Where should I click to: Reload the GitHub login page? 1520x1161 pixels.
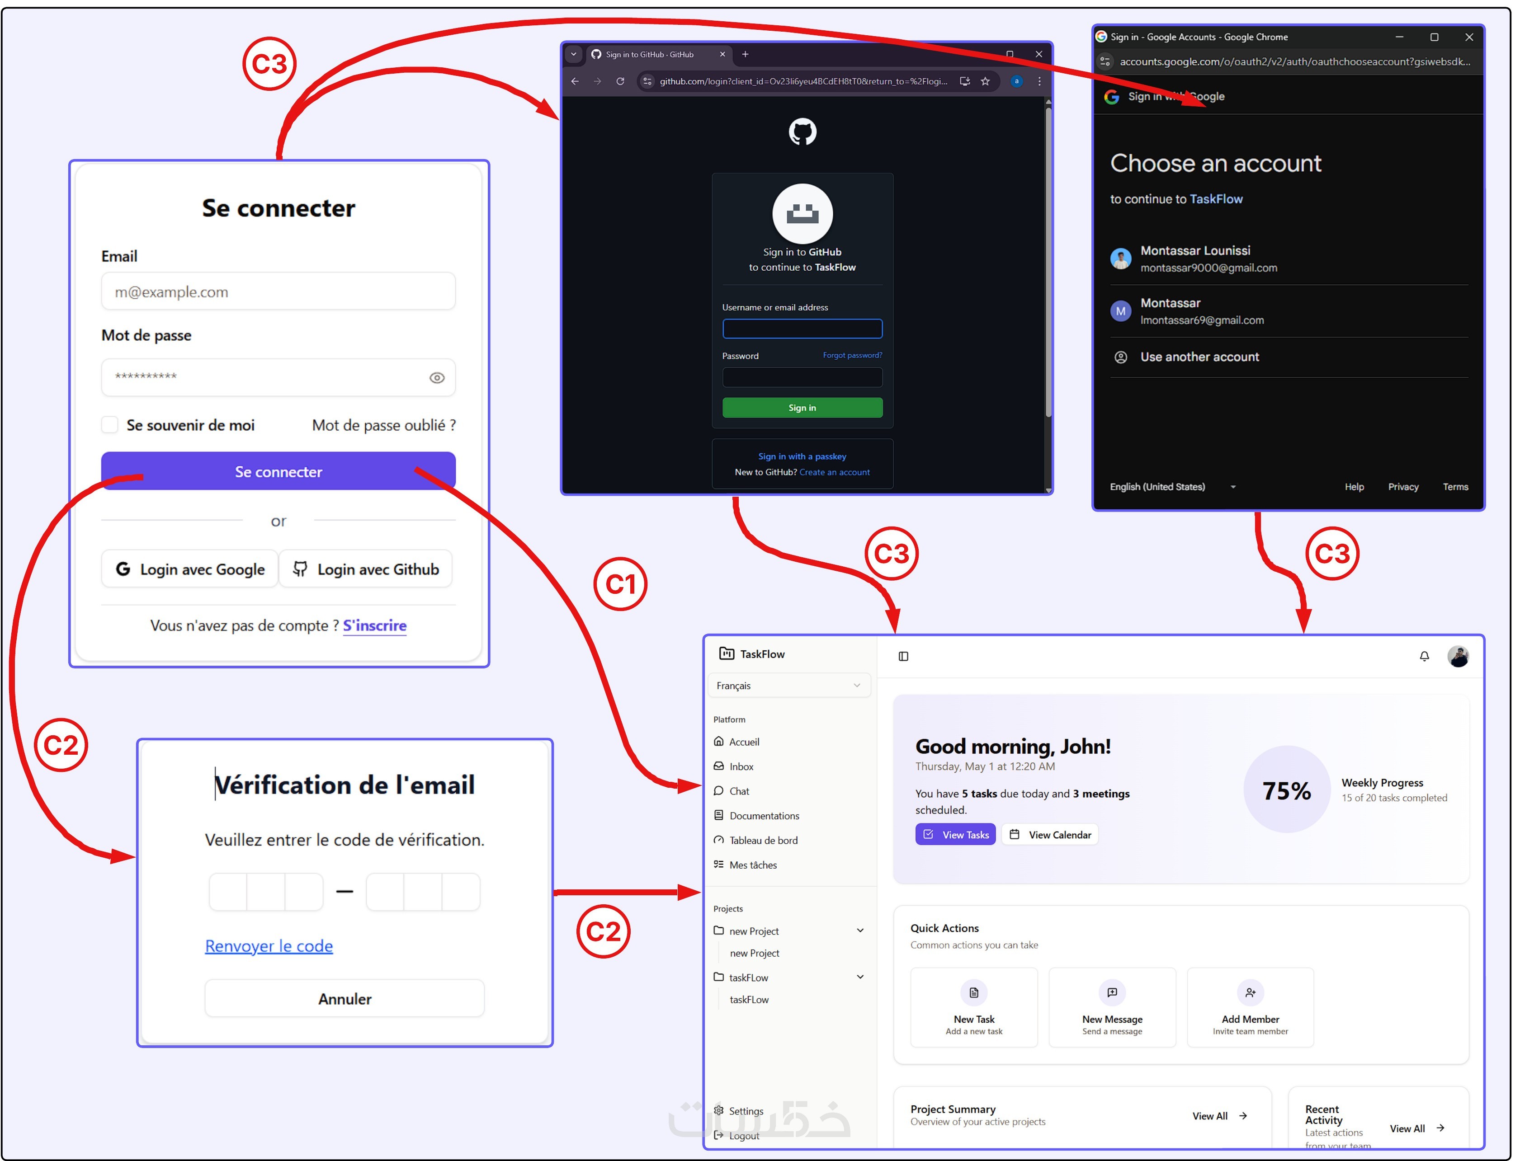tap(620, 81)
